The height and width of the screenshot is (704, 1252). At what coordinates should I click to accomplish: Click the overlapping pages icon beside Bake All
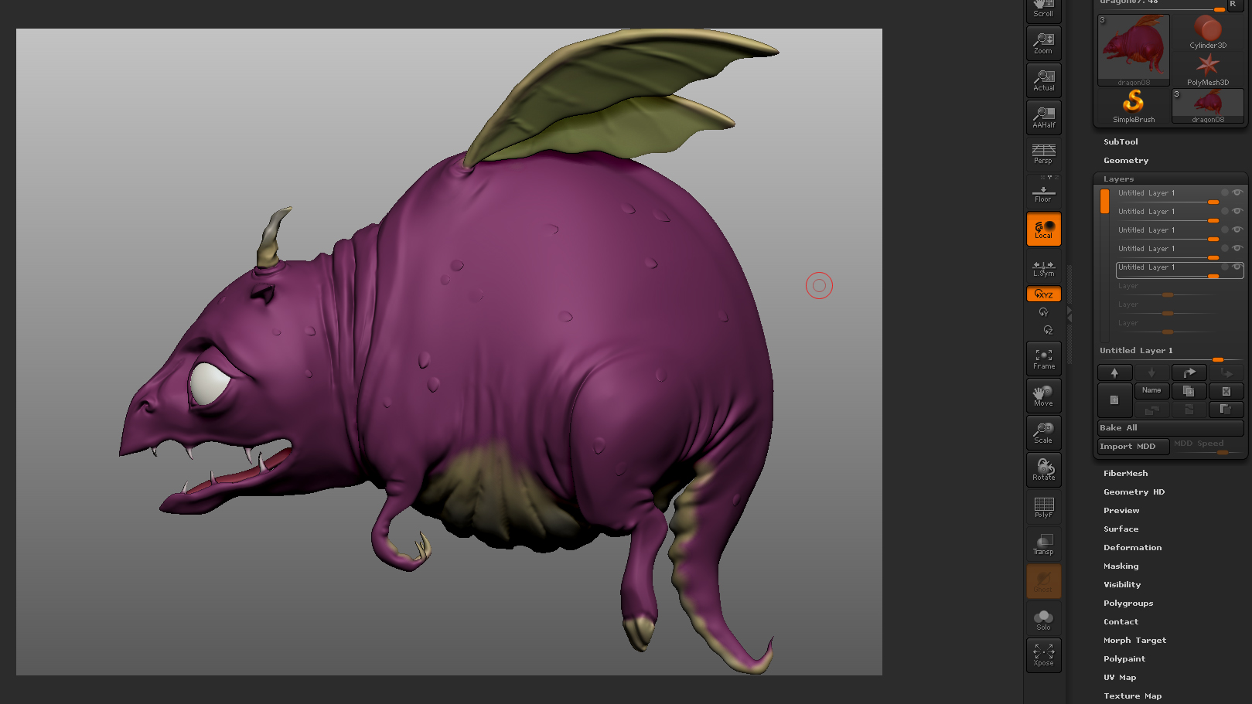[1226, 409]
